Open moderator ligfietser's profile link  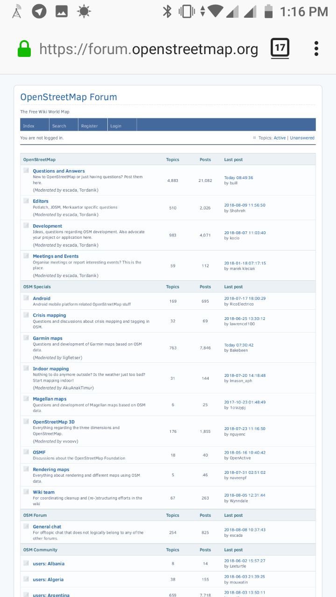pos(72,358)
